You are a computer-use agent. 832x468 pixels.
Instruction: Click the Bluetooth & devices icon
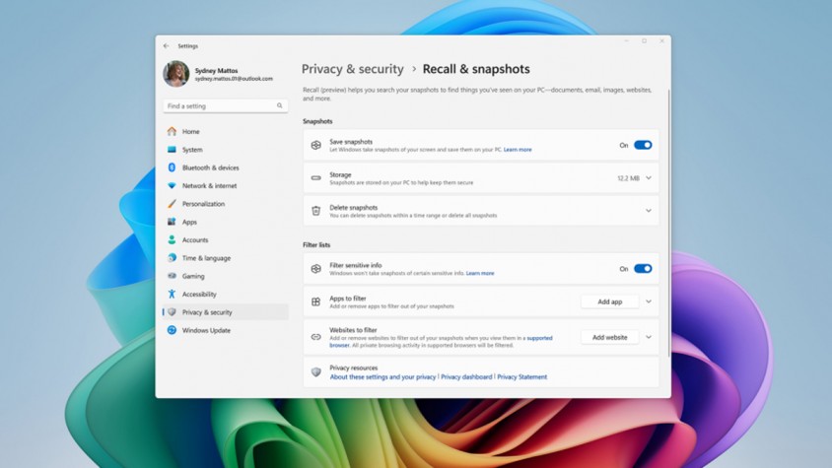pos(172,167)
